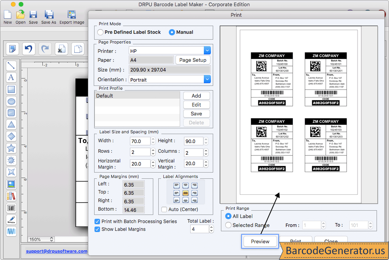Image resolution: width=389 pixels, height=260 pixels.
Task: Choose Manual print mode
Action: tap(172, 32)
